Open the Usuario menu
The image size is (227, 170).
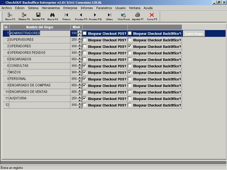[x=120, y=8]
